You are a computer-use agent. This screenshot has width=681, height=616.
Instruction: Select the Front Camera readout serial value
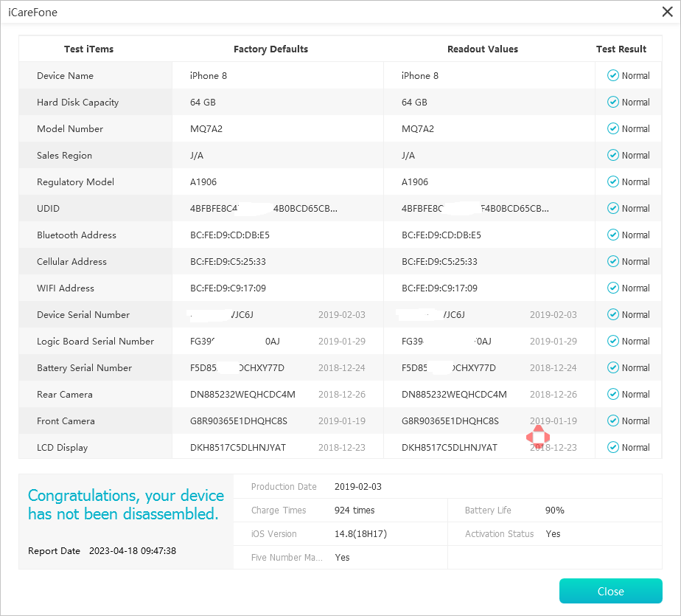(450, 421)
